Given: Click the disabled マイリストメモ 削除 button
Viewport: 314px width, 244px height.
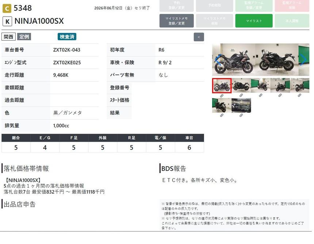Looking at the screenshot, I should coord(214,20).
